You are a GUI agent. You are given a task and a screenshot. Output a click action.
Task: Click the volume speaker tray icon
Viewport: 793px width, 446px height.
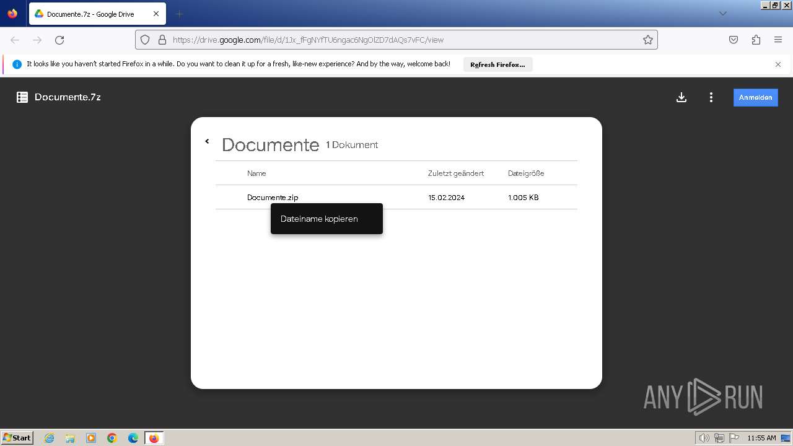click(x=704, y=438)
